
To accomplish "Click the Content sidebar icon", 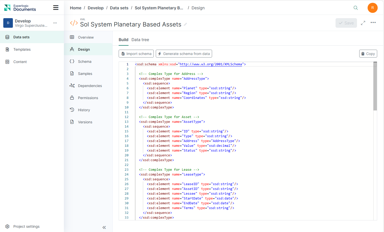I will 7,62.
